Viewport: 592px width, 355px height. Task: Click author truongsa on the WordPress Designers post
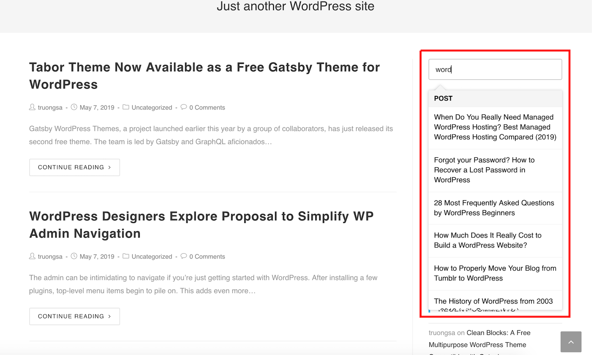[50, 256]
